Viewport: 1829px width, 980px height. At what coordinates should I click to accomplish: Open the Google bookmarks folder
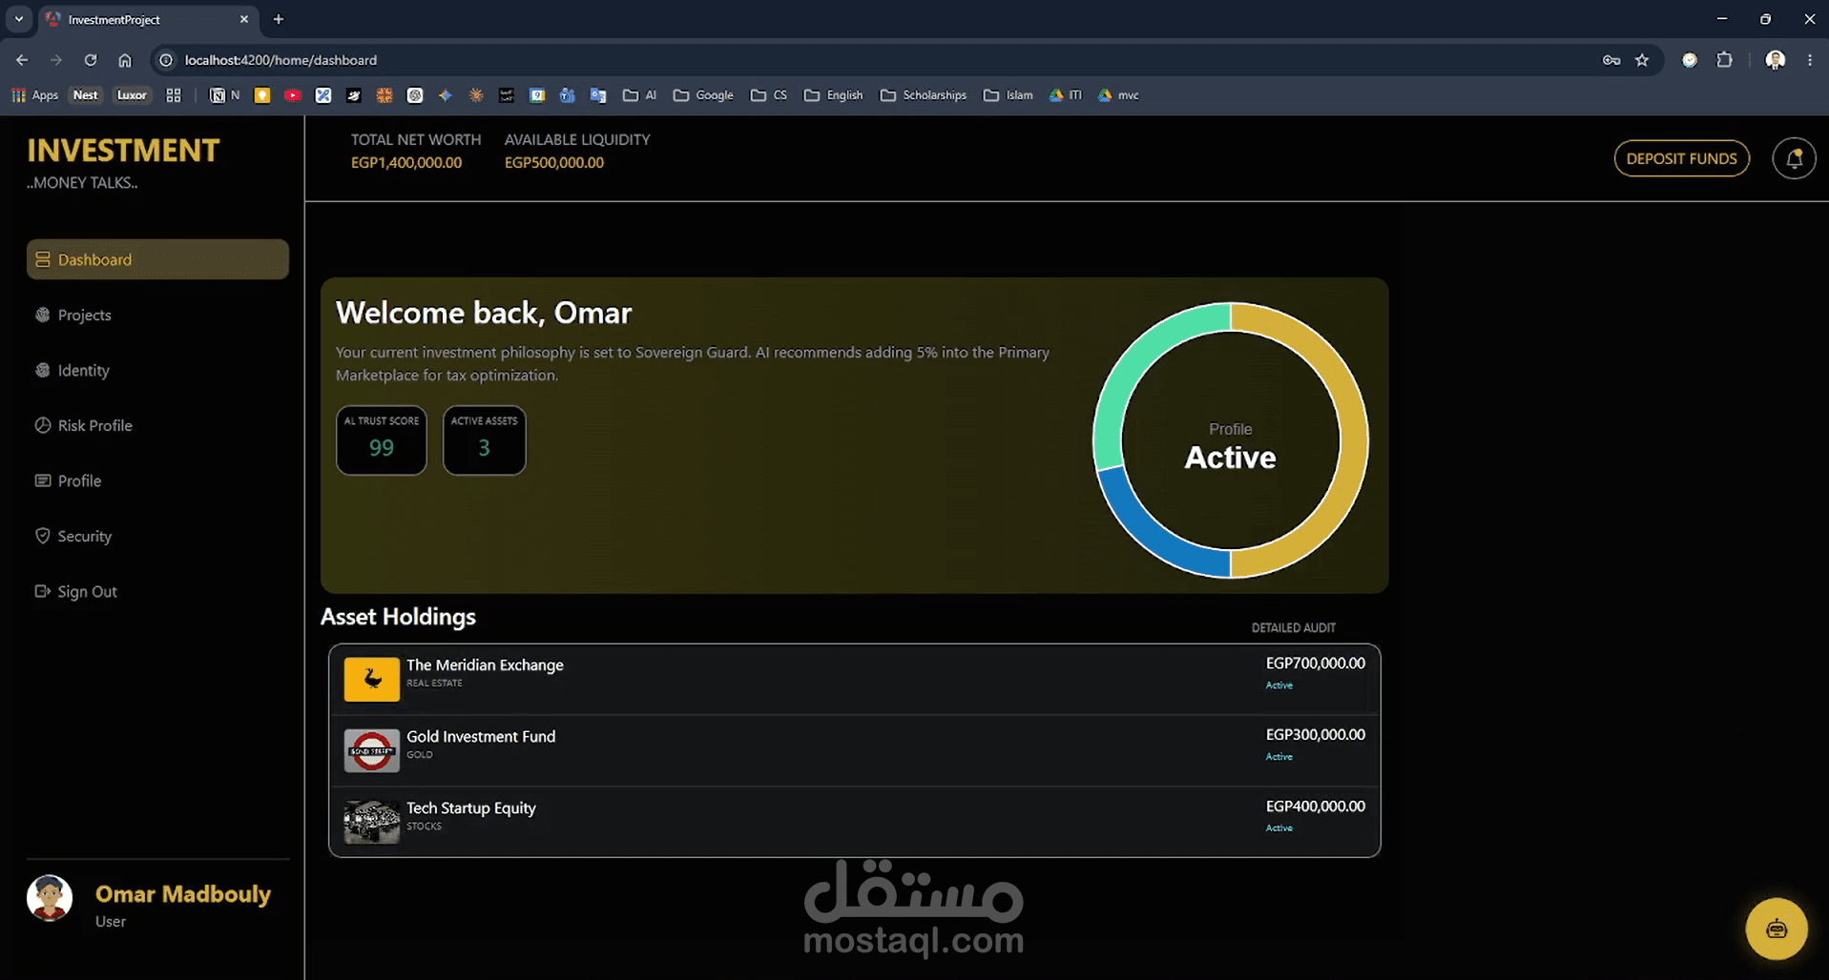point(703,95)
